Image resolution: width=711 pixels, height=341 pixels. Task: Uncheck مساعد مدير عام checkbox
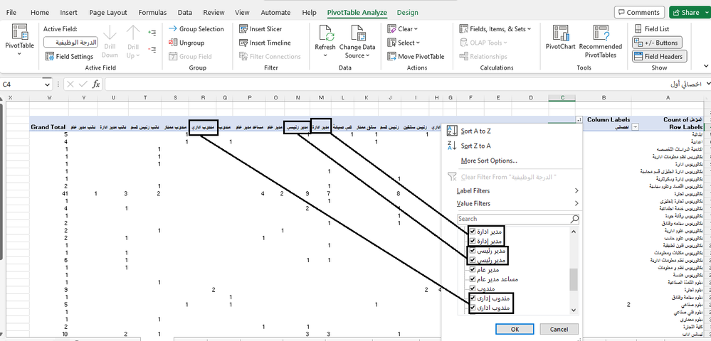(x=473, y=279)
